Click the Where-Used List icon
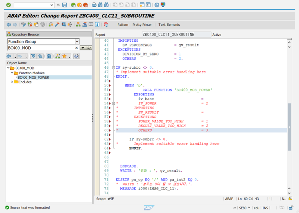 point(70,24)
